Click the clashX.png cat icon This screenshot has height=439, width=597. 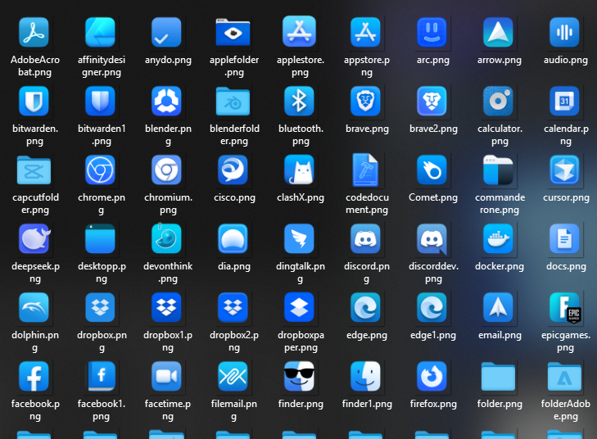(299, 170)
